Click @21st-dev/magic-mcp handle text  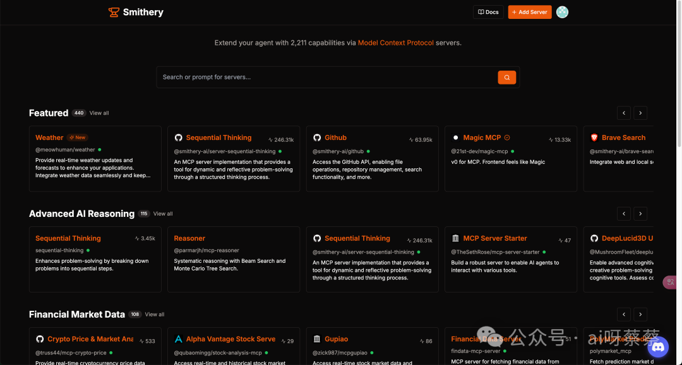[479, 151]
